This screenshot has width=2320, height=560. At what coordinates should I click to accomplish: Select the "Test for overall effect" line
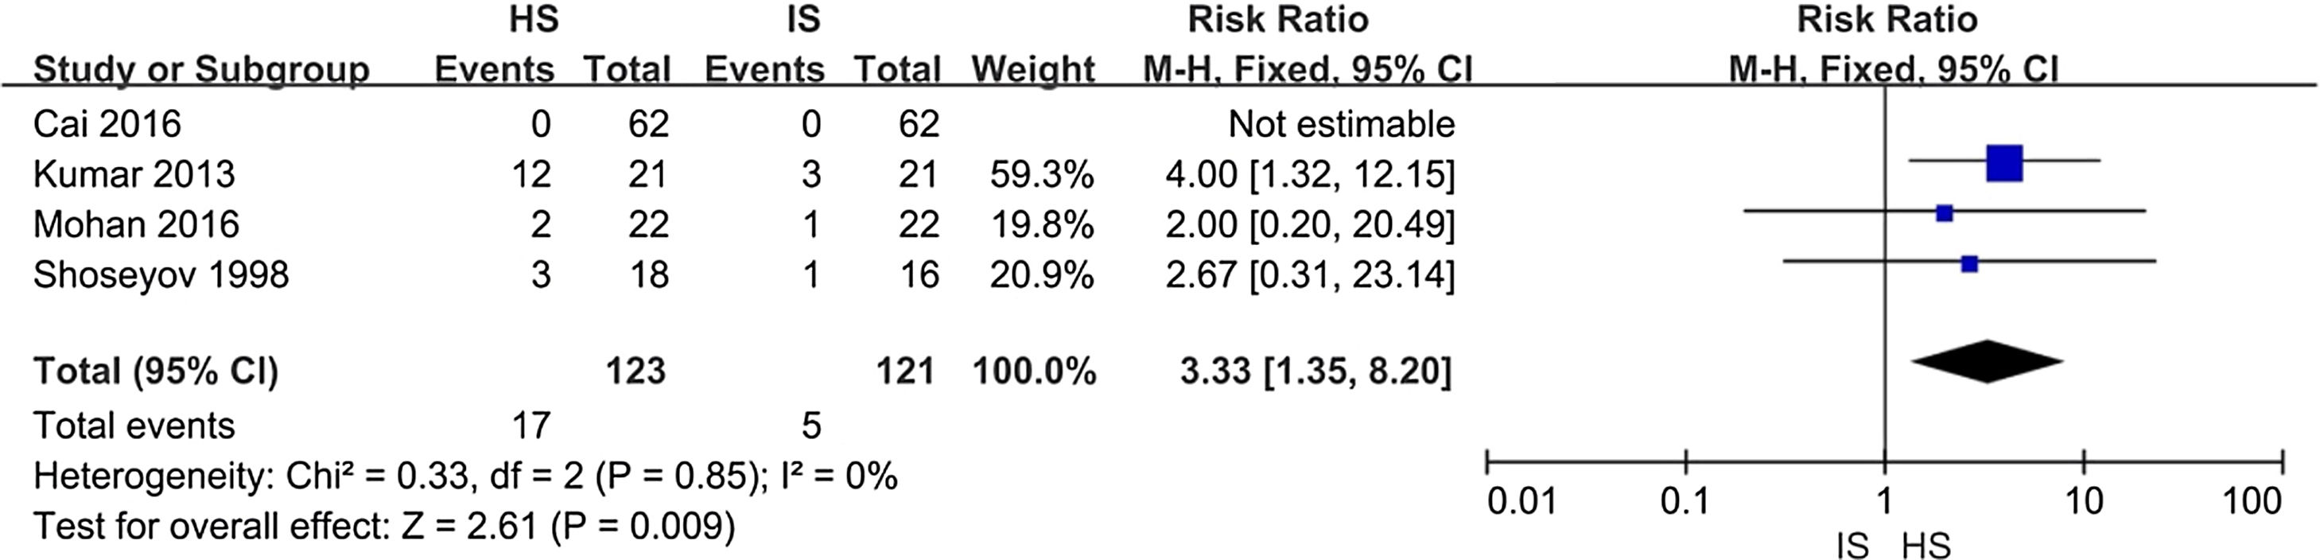coord(383,527)
